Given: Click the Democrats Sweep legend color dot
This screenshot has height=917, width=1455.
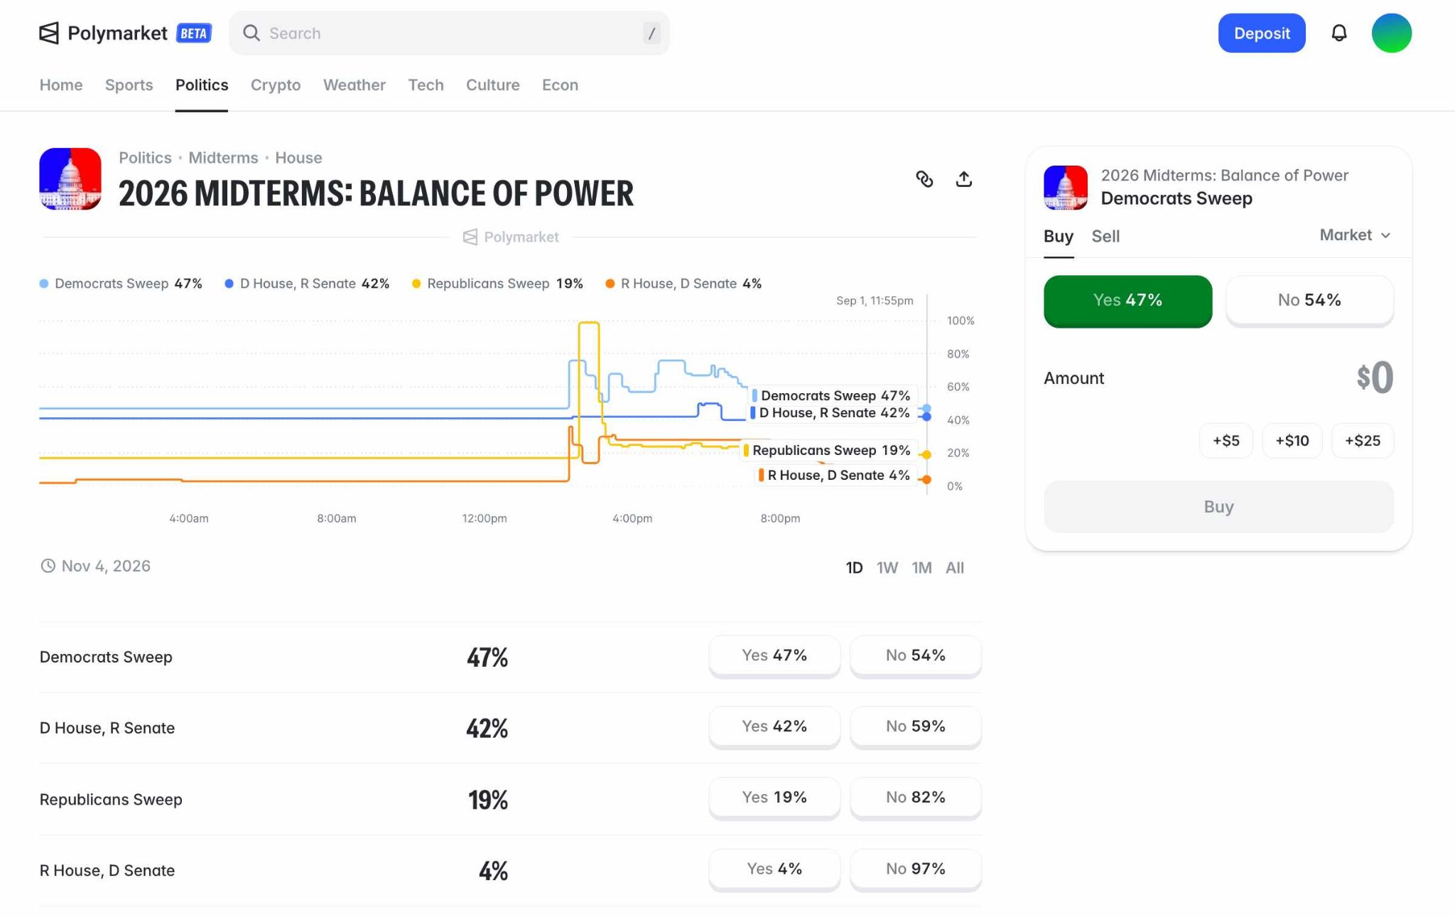Looking at the screenshot, I should pos(44,284).
